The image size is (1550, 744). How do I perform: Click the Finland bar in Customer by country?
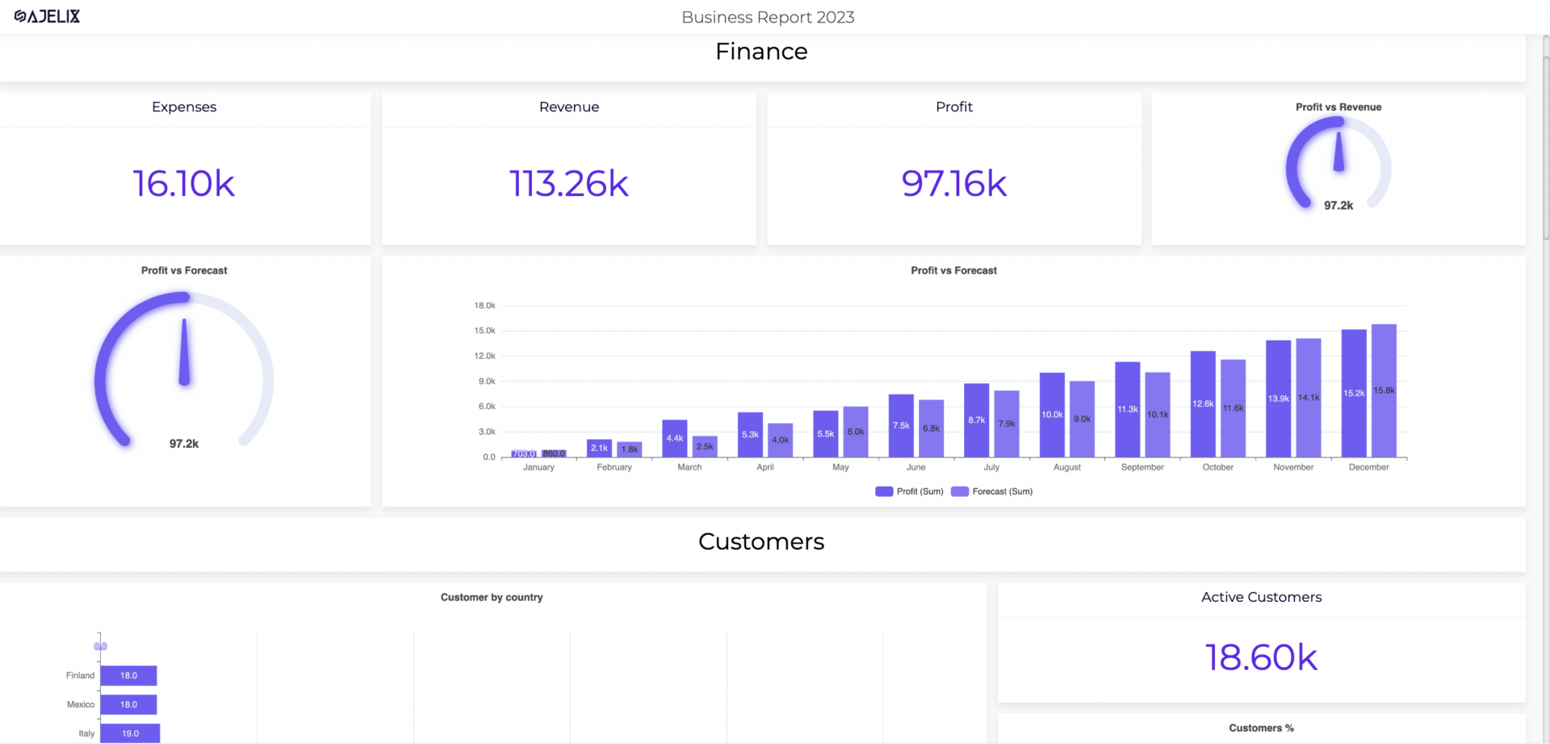[x=128, y=675]
